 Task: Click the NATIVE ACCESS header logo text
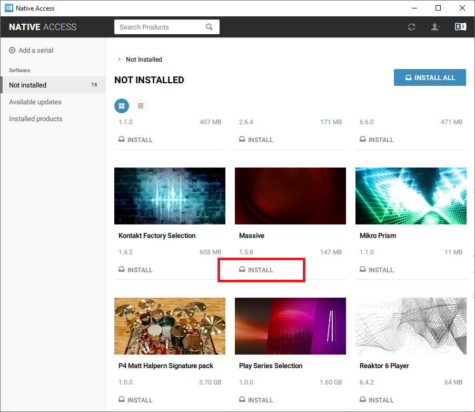(43, 27)
